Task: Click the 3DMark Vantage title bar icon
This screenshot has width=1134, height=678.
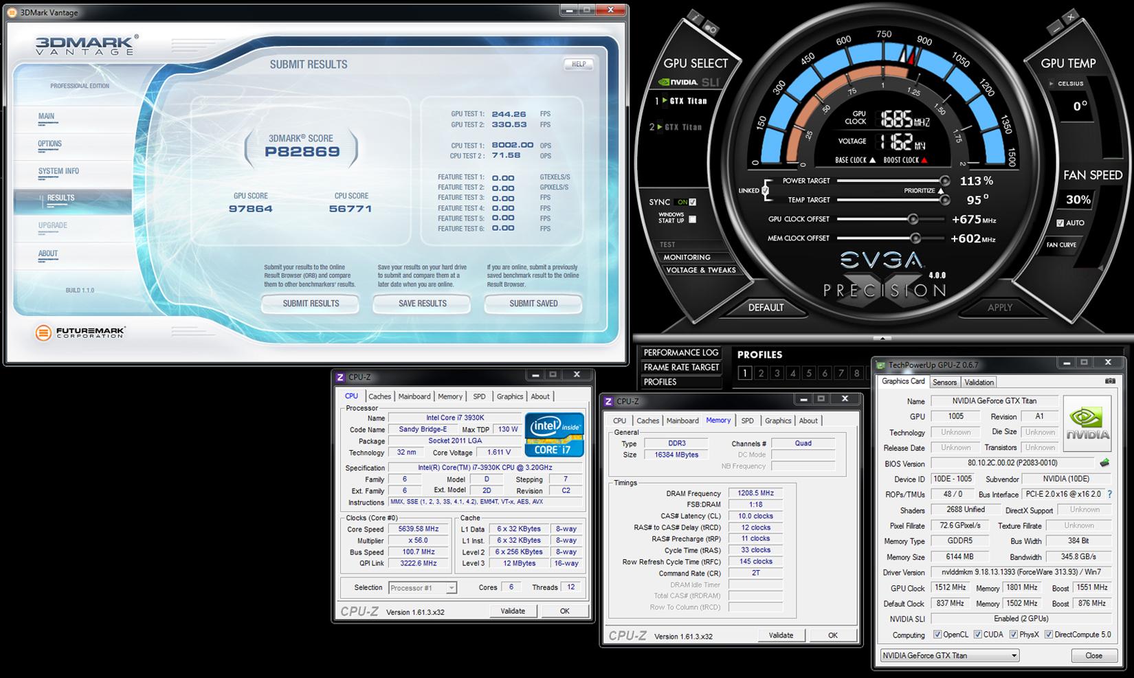Action: click(12, 12)
